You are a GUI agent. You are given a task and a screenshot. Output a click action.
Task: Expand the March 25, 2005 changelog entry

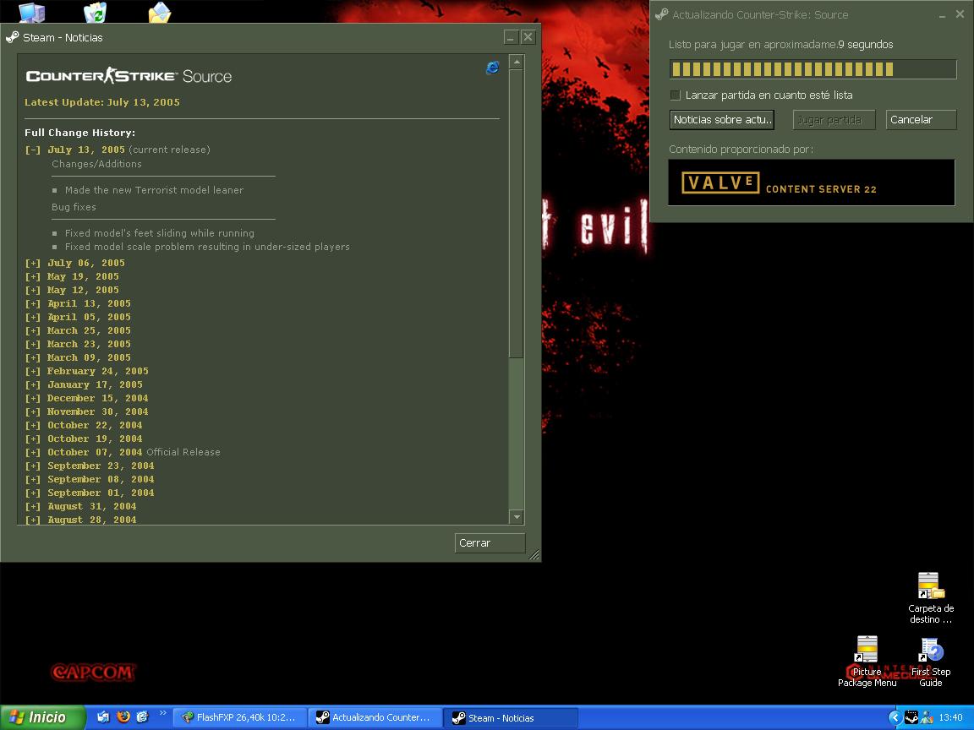click(33, 330)
